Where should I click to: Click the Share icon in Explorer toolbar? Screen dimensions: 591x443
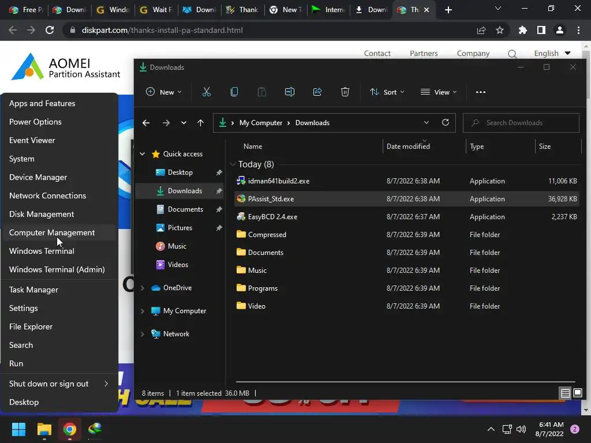tap(317, 92)
